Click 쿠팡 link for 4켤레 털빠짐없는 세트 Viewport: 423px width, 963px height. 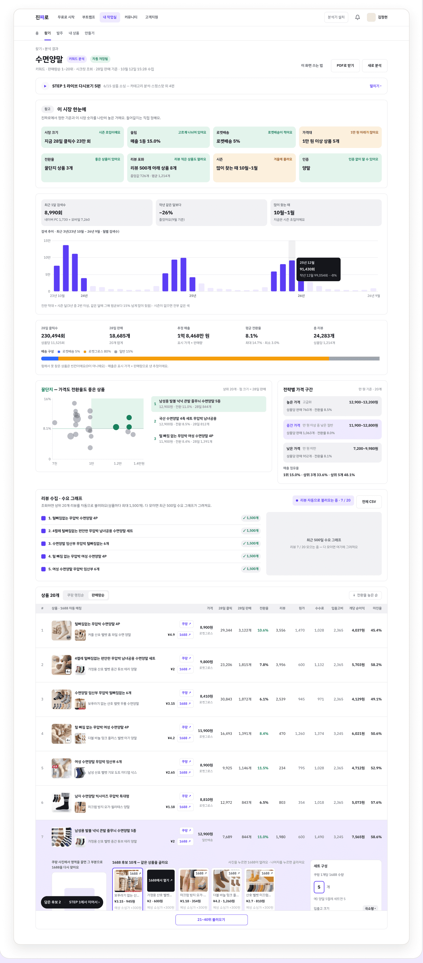(x=186, y=658)
